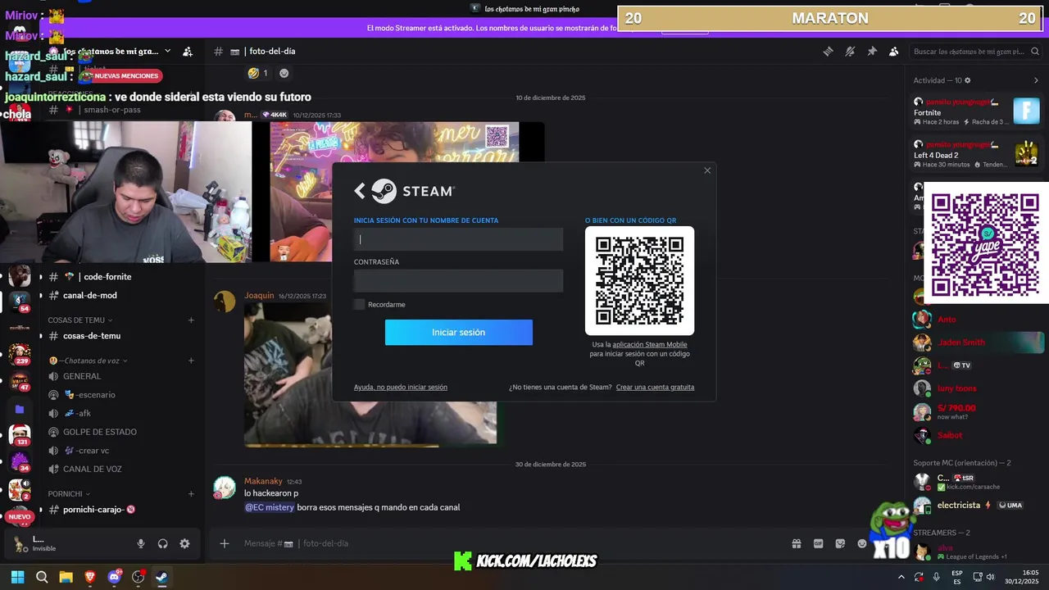Open the Left 4 Dead 2 activity card
Viewport: 1049px width, 590px height.
pos(977,154)
